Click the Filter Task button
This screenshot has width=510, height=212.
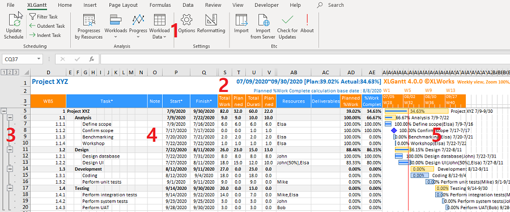(44, 16)
